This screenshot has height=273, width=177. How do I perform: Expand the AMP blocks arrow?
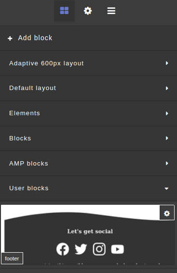coord(167,163)
